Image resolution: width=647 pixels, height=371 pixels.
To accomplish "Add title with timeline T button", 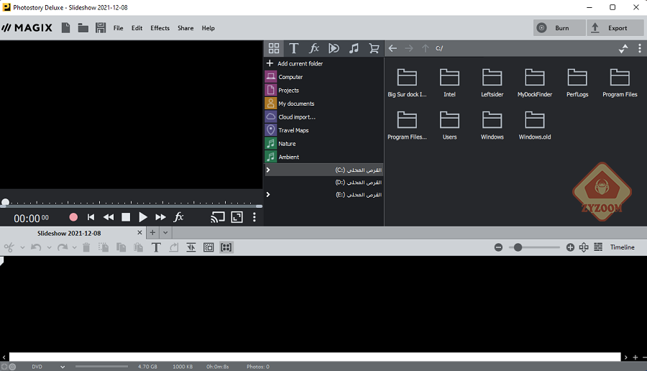I will (156, 247).
